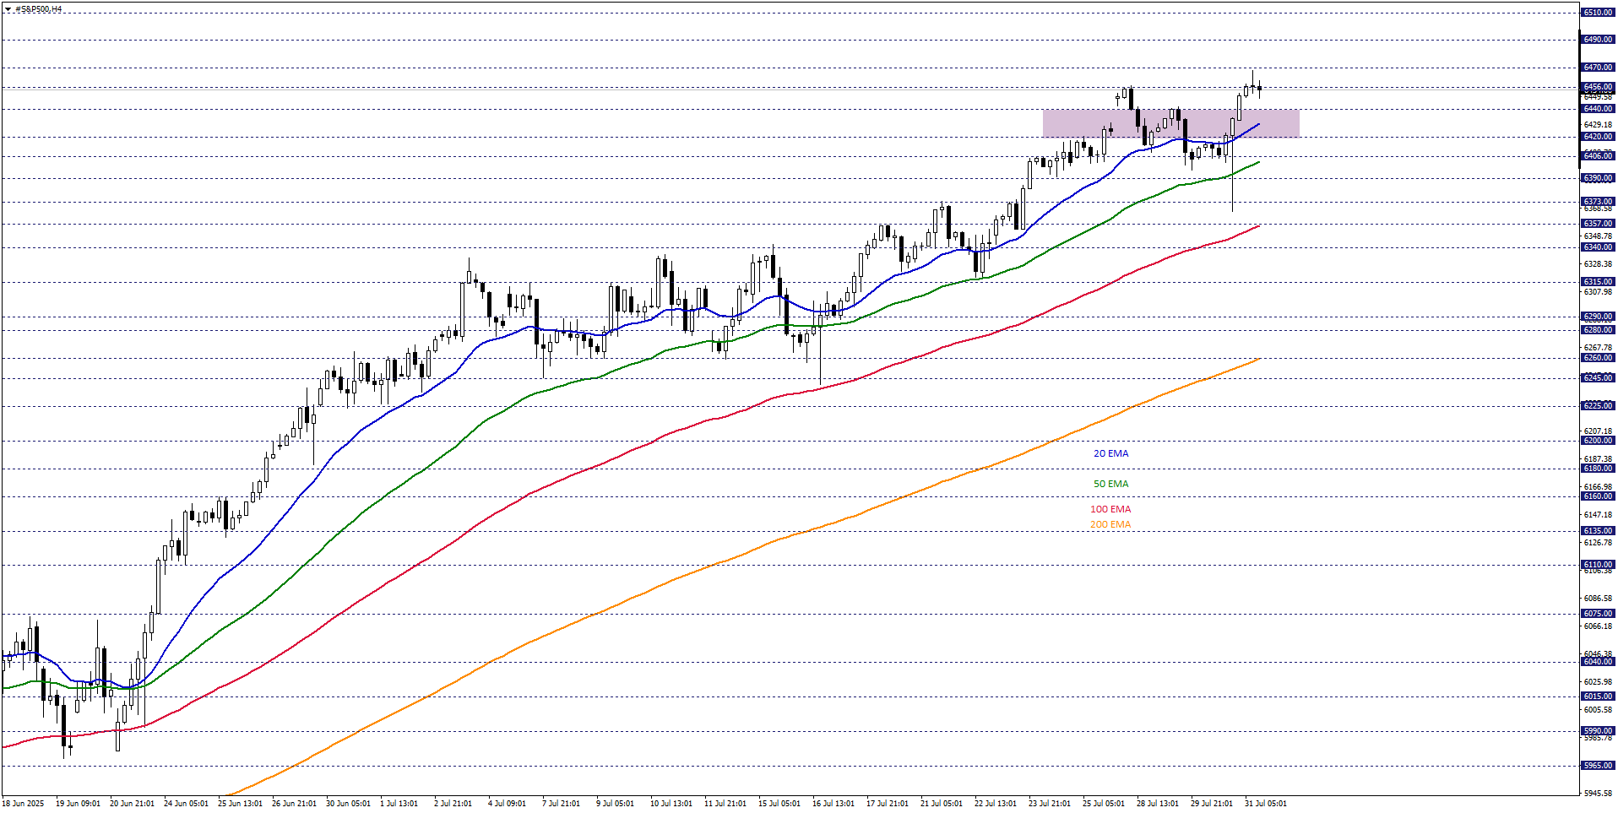Select the 6245.00 price level label

tap(1598, 378)
